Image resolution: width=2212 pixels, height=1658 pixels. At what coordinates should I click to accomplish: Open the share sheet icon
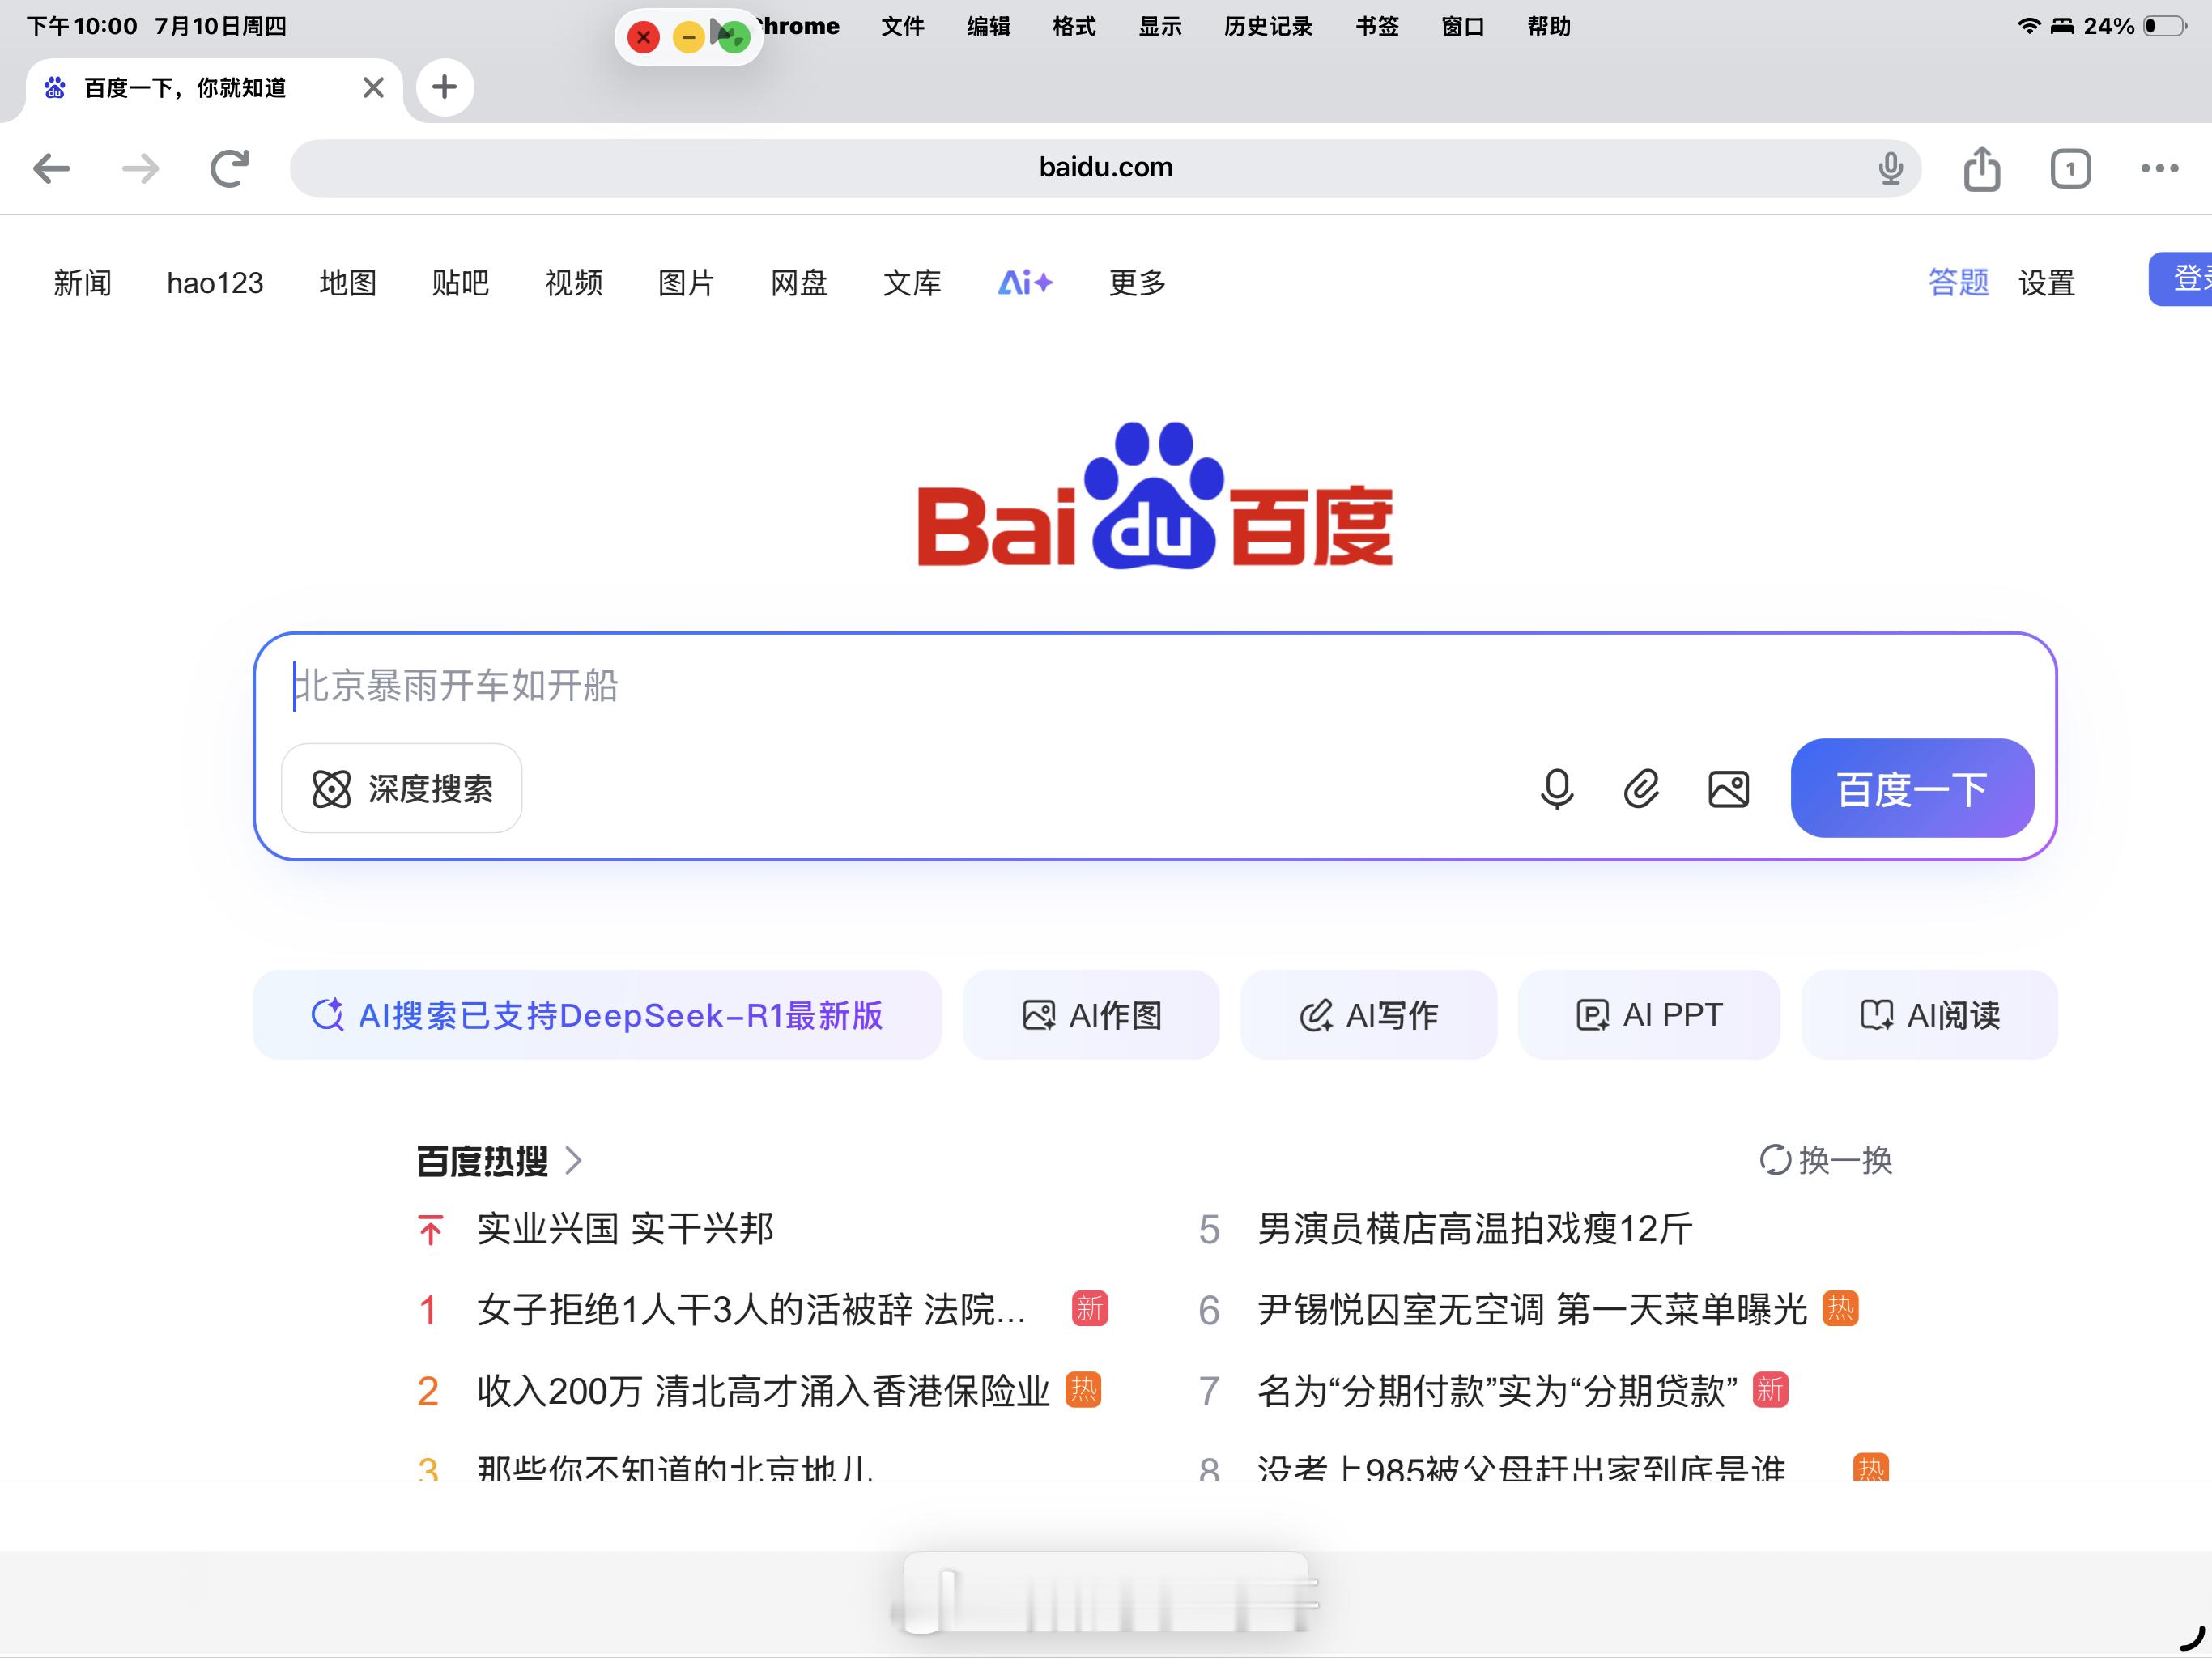(1981, 168)
